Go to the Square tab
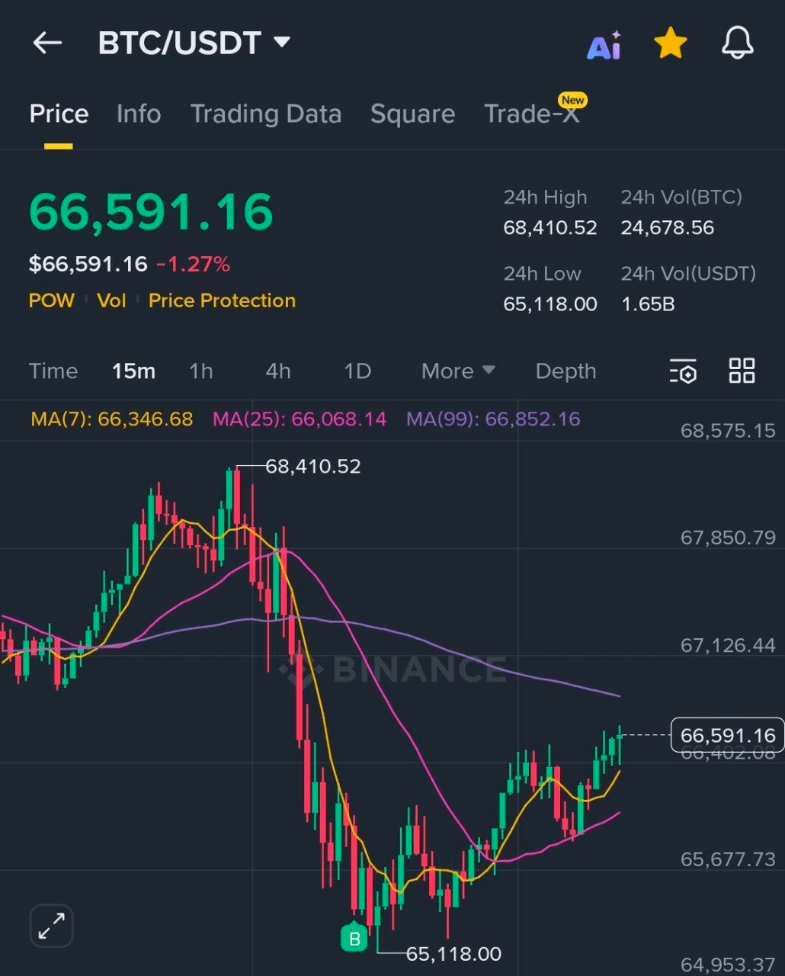Viewport: 785px width, 976px height. tap(412, 114)
